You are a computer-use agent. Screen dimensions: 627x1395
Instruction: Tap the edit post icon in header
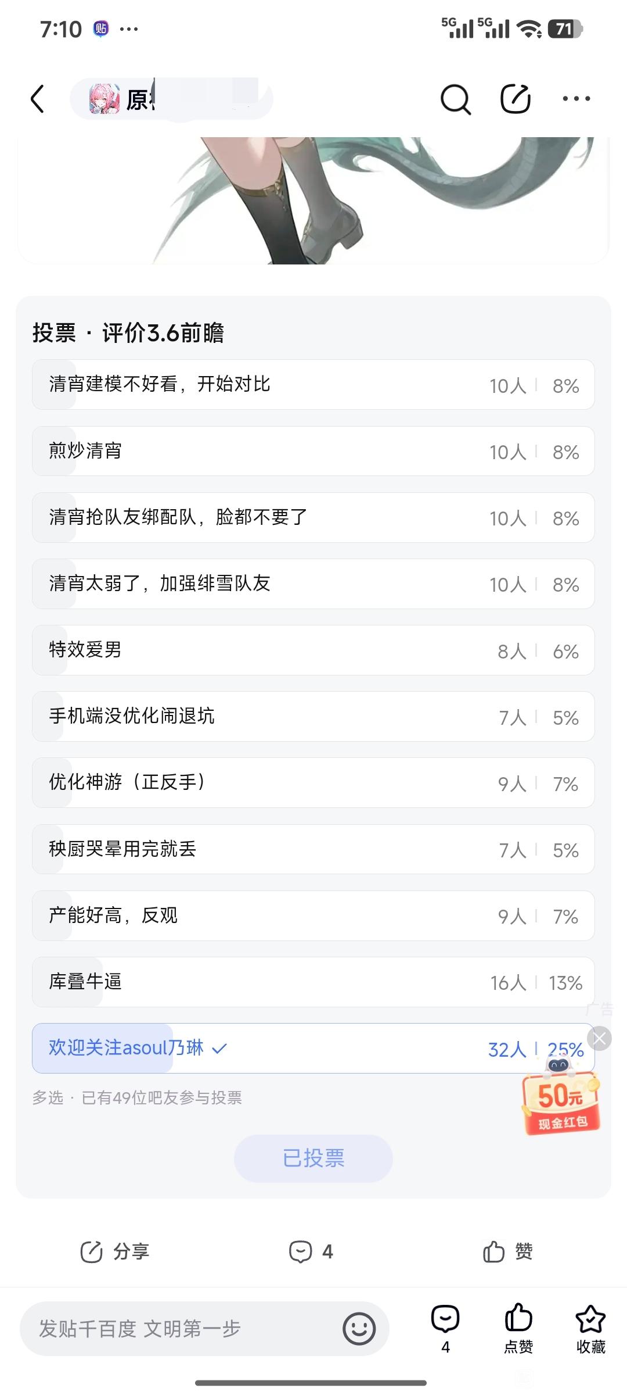pos(516,98)
